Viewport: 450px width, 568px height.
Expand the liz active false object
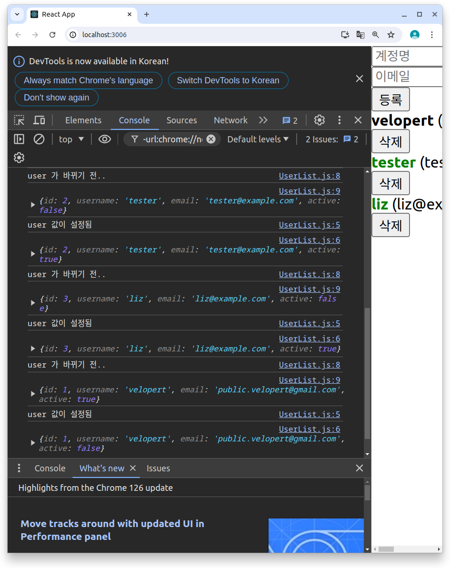[x=32, y=303]
